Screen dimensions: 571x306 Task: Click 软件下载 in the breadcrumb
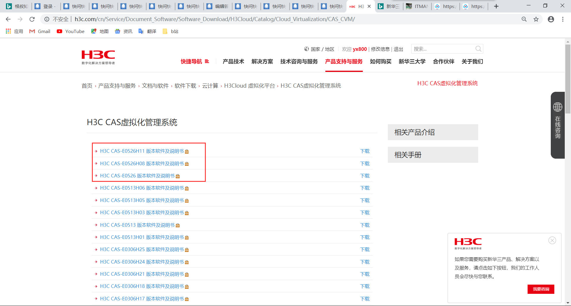[x=185, y=86]
